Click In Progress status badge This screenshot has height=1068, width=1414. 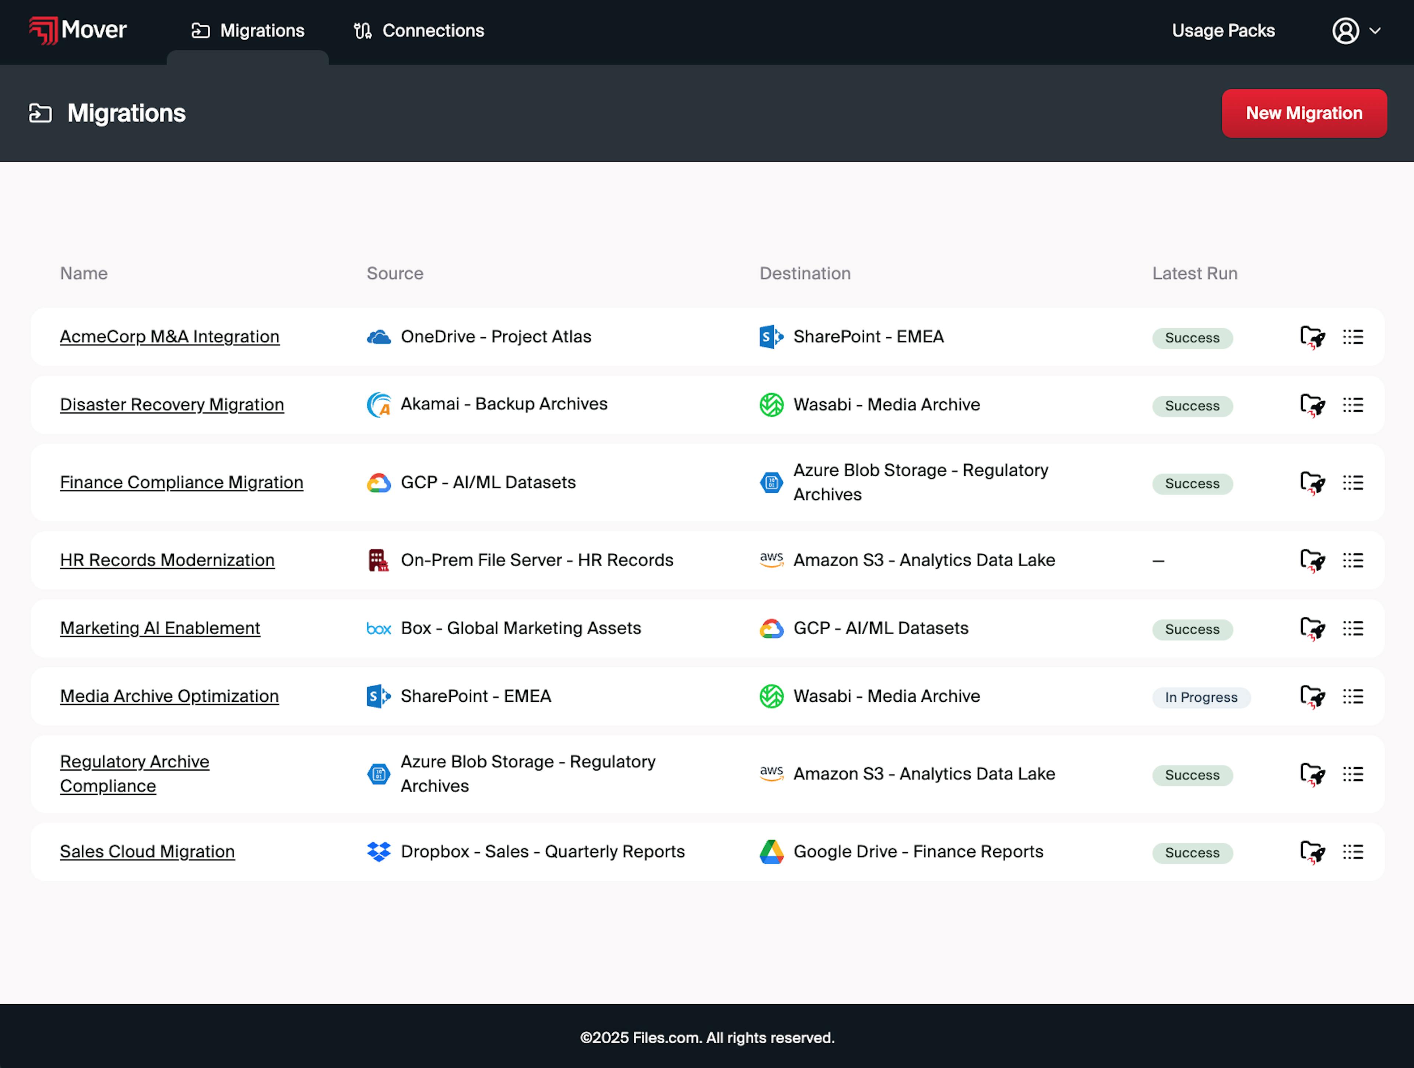(1200, 697)
